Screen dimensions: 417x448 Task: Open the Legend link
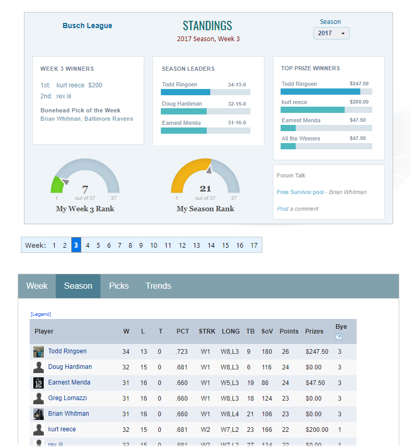(x=41, y=314)
